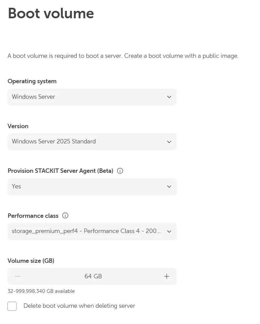Open the Operating system dropdown

(92, 97)
